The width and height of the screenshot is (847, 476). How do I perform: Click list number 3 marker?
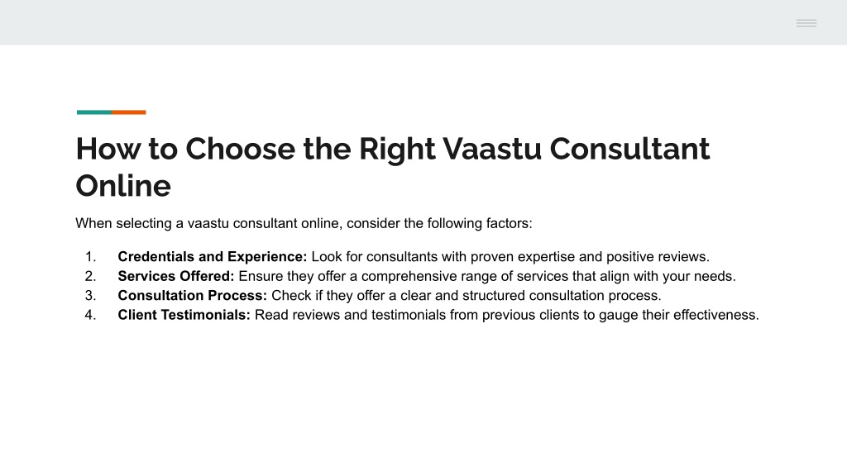pyautogui.click(x=90, y=295)
